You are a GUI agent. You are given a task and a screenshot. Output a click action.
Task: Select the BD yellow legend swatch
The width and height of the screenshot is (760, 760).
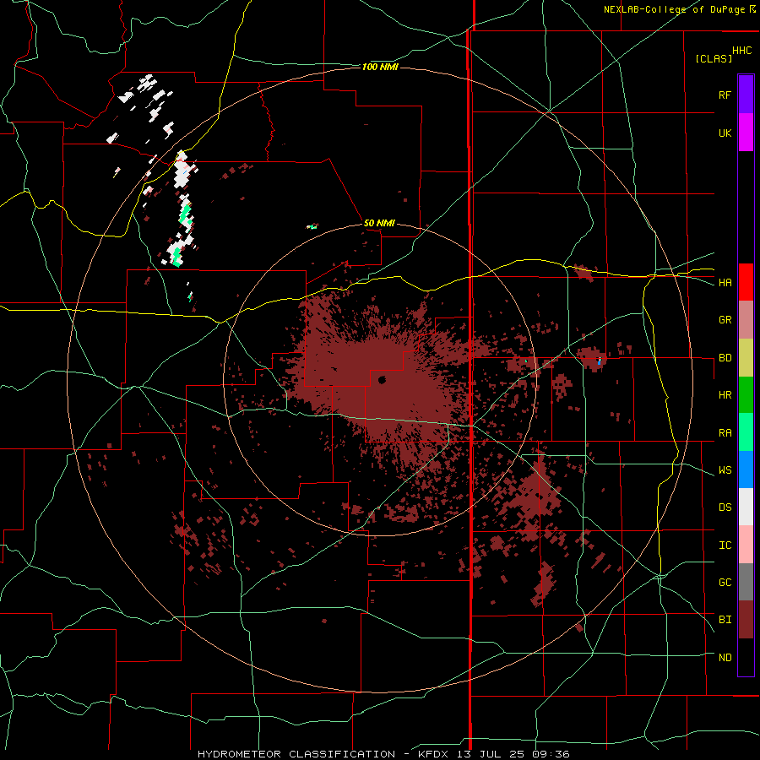(746, 357)
